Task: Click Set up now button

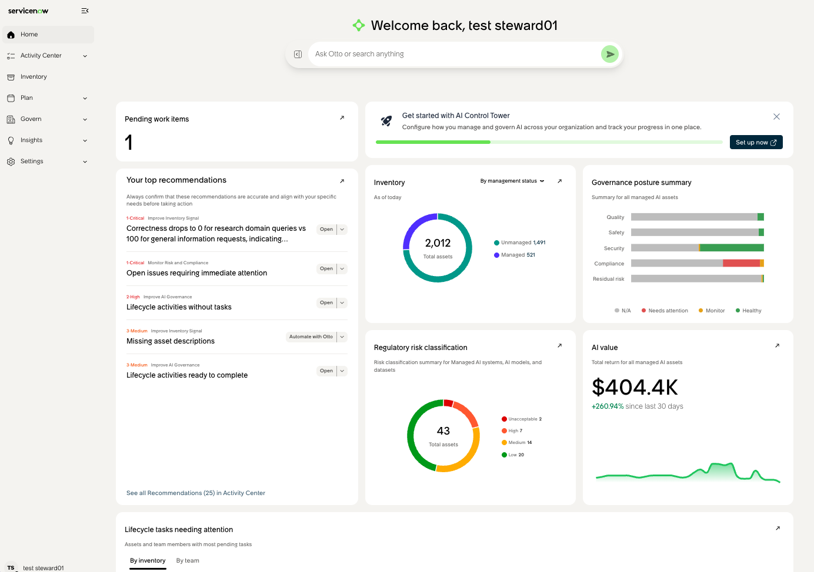Action: 756,142
